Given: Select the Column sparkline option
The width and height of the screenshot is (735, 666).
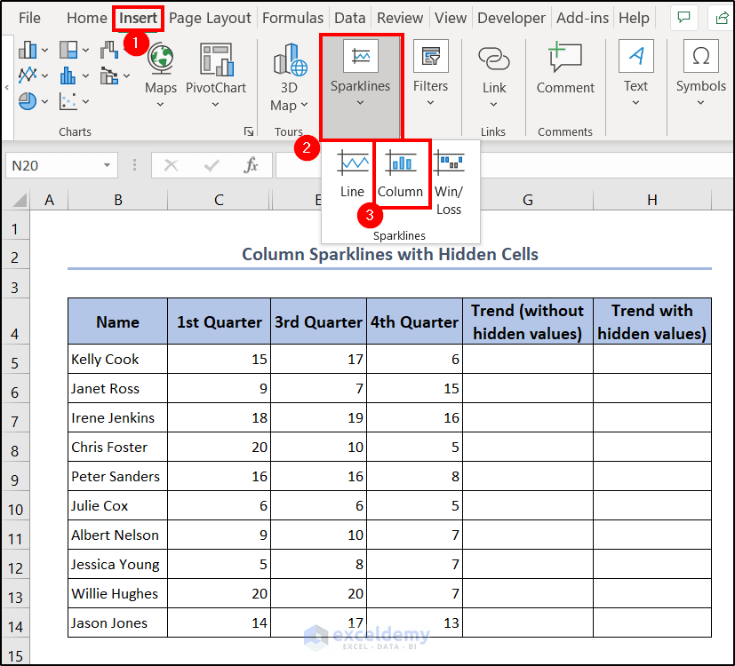Looking at the screenshot, I should coord(401,174).
